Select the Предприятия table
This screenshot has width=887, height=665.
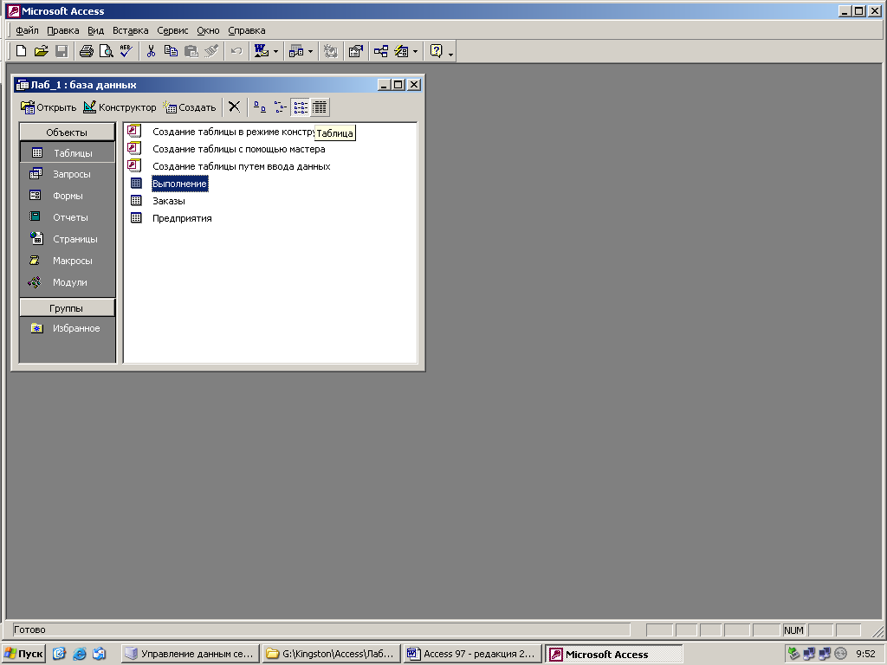pos(171,218)
